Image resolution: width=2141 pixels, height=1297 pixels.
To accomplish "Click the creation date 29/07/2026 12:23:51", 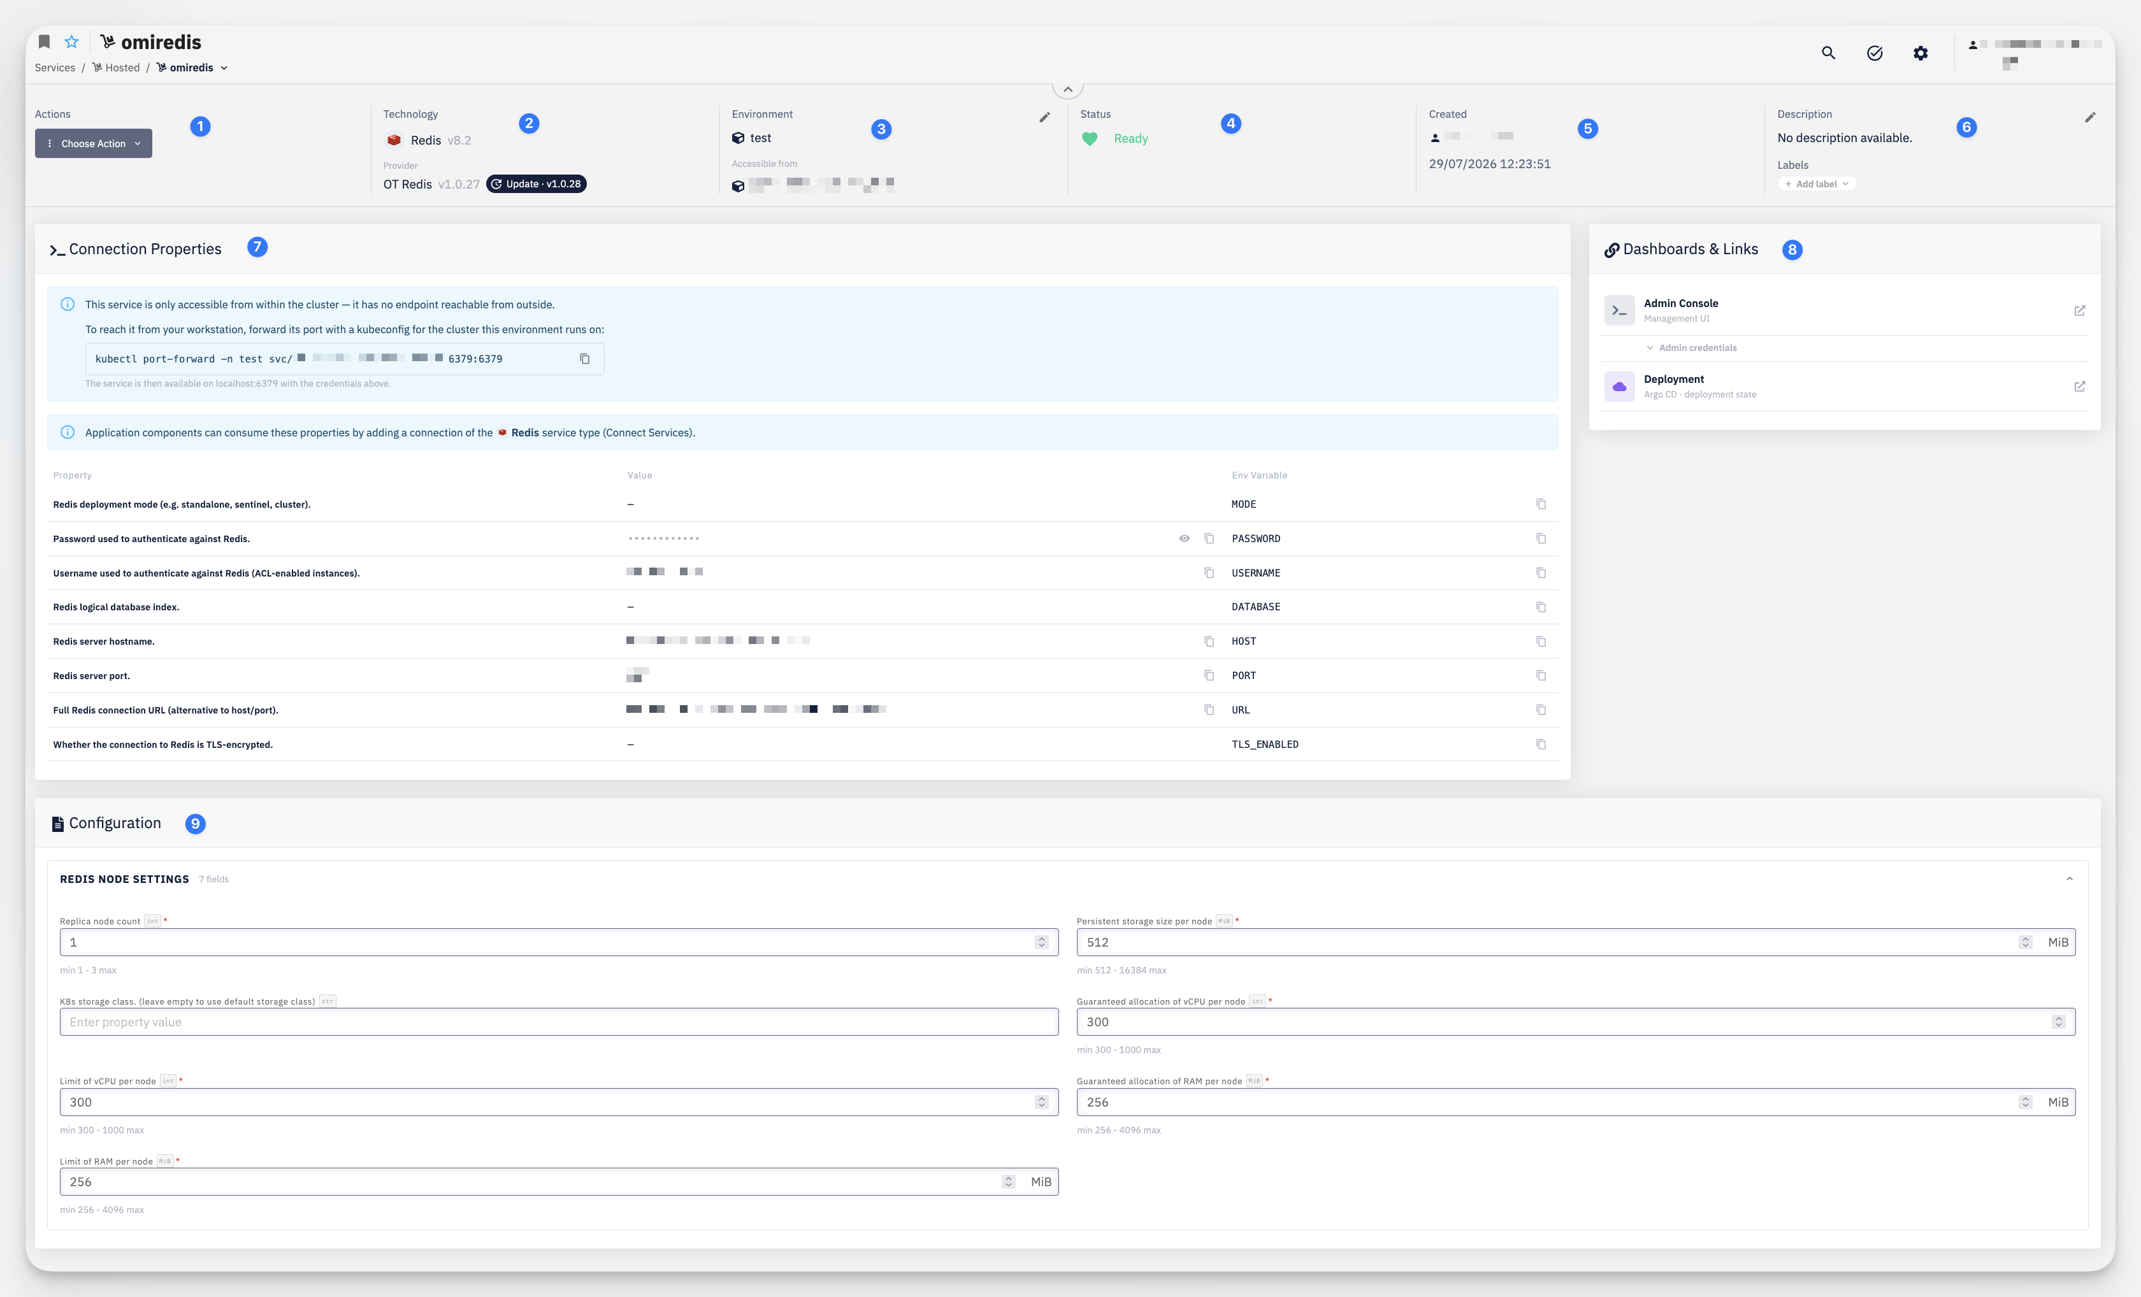I will 1489,164.
